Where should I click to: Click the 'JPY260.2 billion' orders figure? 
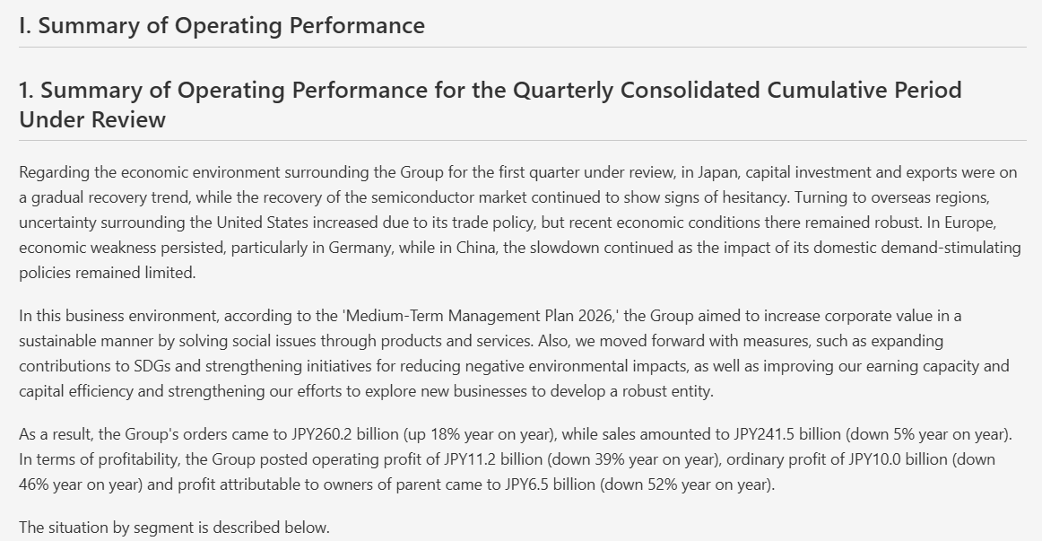[345, 434]
